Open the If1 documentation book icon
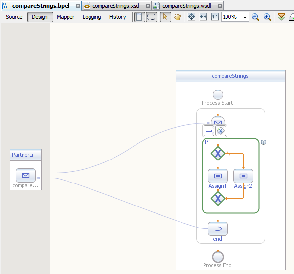Viewport: 294px width, 274px height. (263, 142)
